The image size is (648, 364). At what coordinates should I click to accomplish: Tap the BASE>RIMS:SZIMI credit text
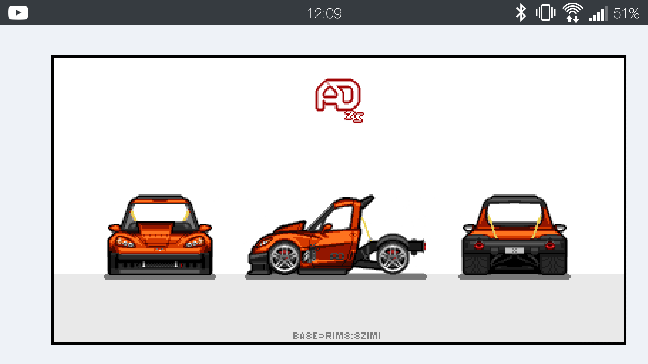coord(336,335)
